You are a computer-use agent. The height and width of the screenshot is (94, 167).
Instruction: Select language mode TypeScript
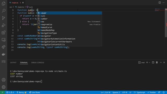click(139, 92)
